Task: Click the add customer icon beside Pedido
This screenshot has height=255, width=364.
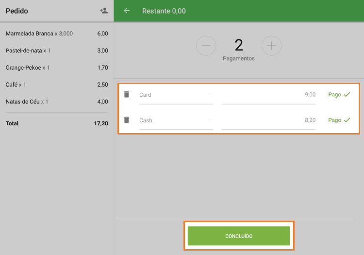Action: click(103, 11)
